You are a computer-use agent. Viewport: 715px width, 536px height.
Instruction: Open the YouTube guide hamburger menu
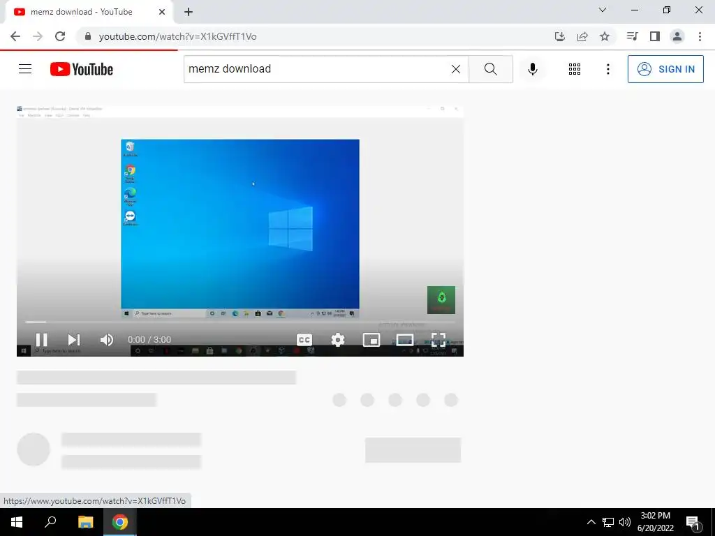click(x=25, y=69)
